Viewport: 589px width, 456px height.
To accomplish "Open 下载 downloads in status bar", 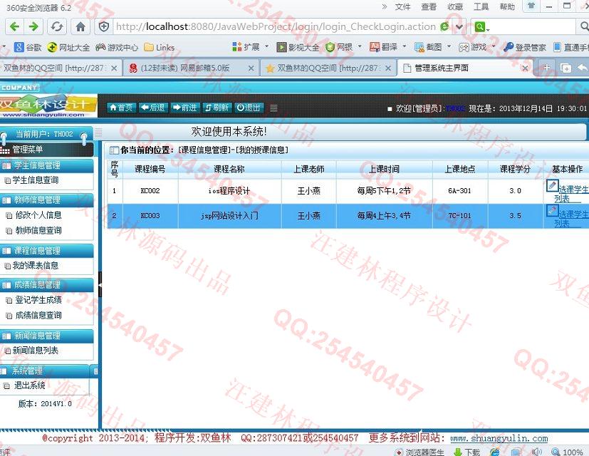I will (x=467, y=452).
